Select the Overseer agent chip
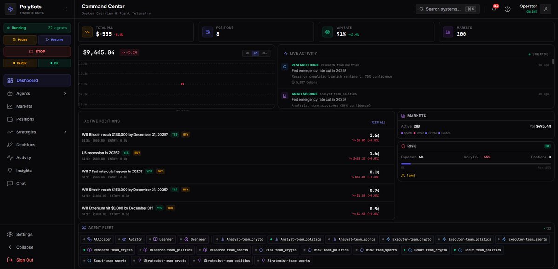558x269 pixels. click(193, 239)
